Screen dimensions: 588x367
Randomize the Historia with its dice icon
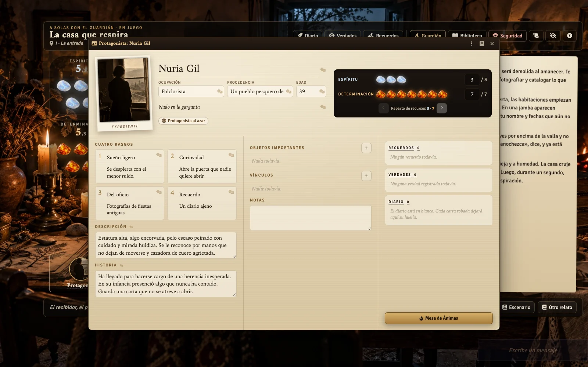click(x=121, y=265)
